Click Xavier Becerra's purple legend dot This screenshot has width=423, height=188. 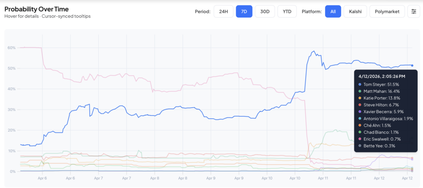[360, 113]
